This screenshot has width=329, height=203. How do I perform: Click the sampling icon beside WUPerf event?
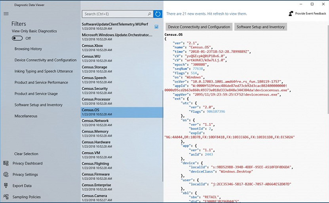[156, 27]
